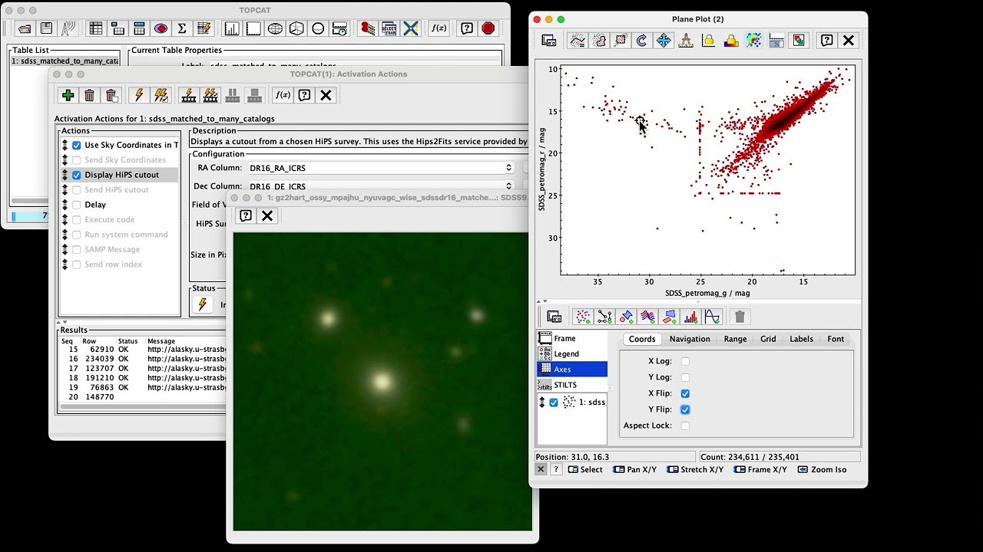The width and height of the screenshot is (983, 552).
Task: Open histogram plot window icon
Action: pyautogui.click(x=232, y=29)
